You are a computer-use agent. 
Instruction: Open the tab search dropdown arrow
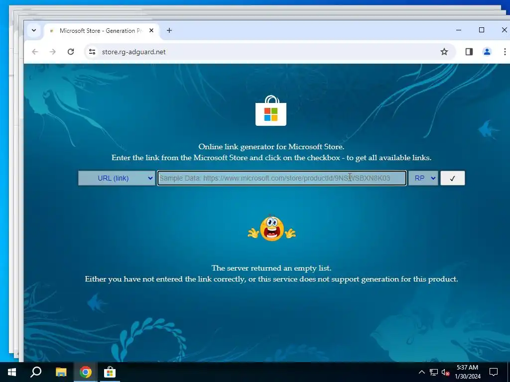pyautogui.click(x=34, y=30)
